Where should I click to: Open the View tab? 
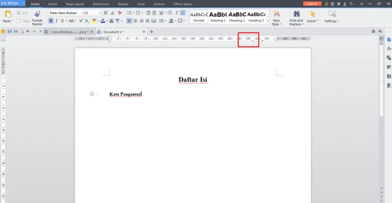[x=141, y=4]
